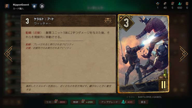192x108 pixels.
Task: Click the rank 25 badge
Action: 42,6
